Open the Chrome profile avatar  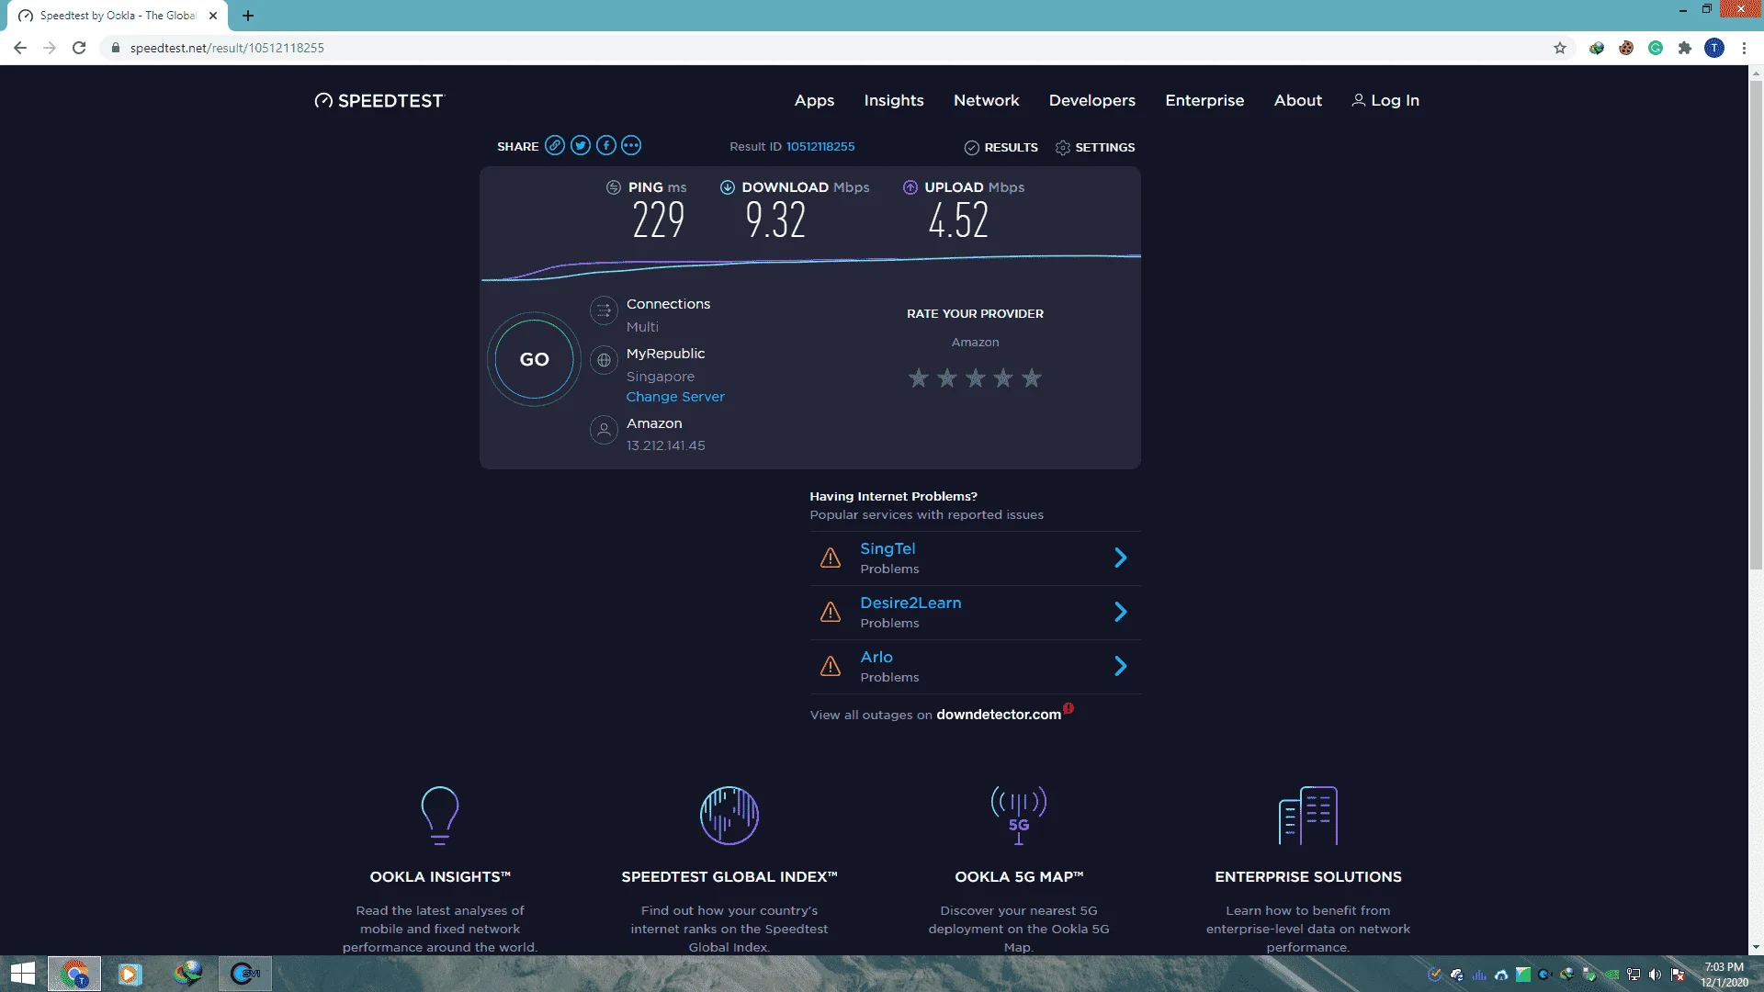click(x=1714, y=48)
